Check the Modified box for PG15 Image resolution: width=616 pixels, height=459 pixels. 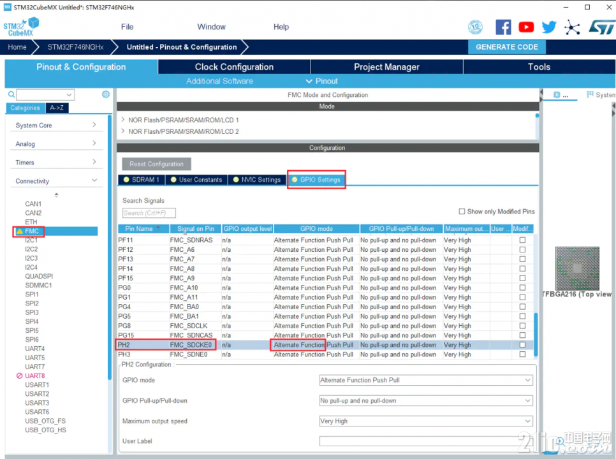tap(522, 335)
